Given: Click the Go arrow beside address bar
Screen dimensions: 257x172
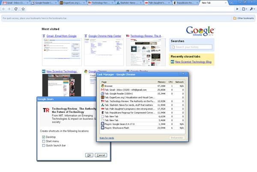Looking at the screenshot, I should coord(237,9).
